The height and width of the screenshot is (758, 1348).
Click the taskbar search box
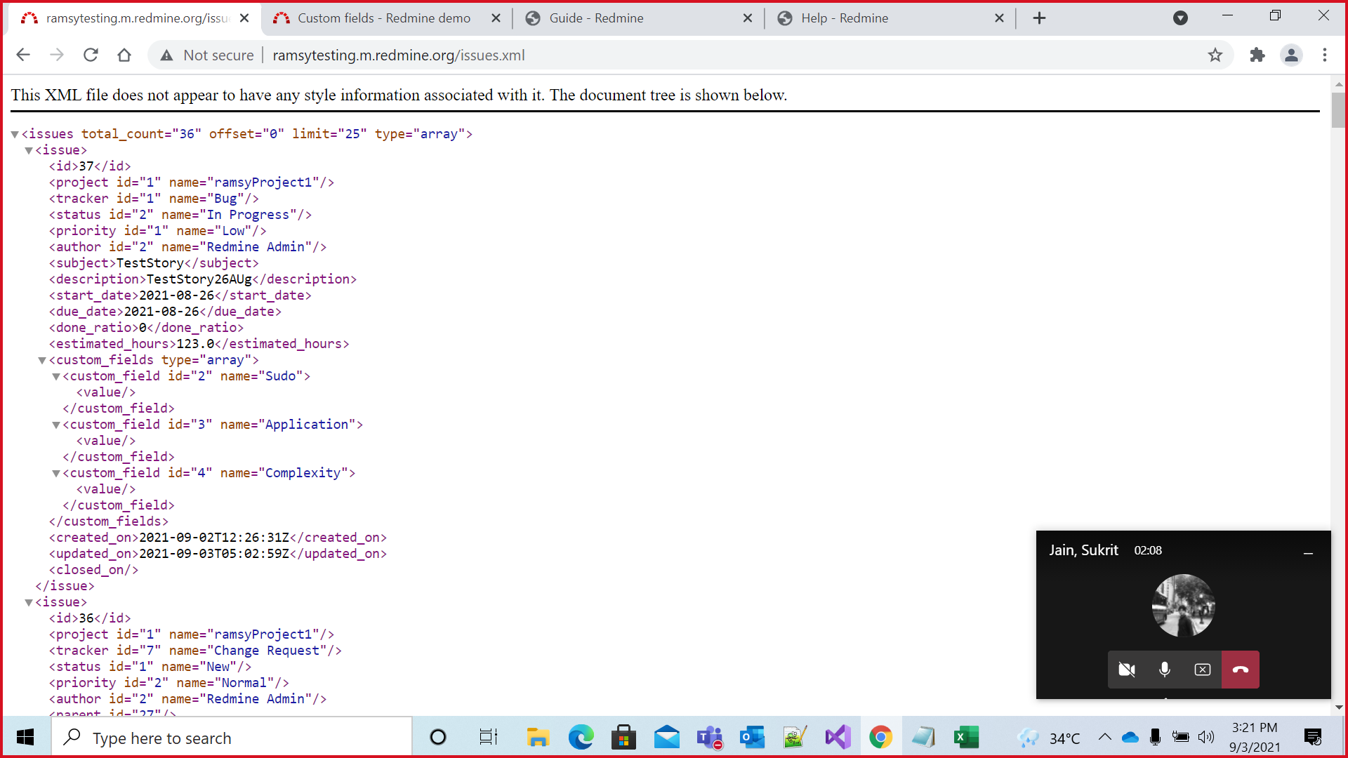(x=232, y=738)
